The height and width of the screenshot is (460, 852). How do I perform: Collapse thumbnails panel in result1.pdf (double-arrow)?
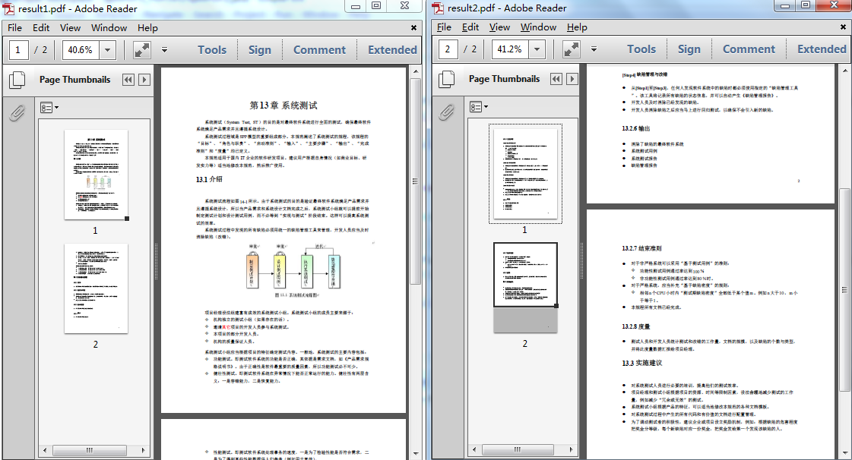(x=128, y=80)
